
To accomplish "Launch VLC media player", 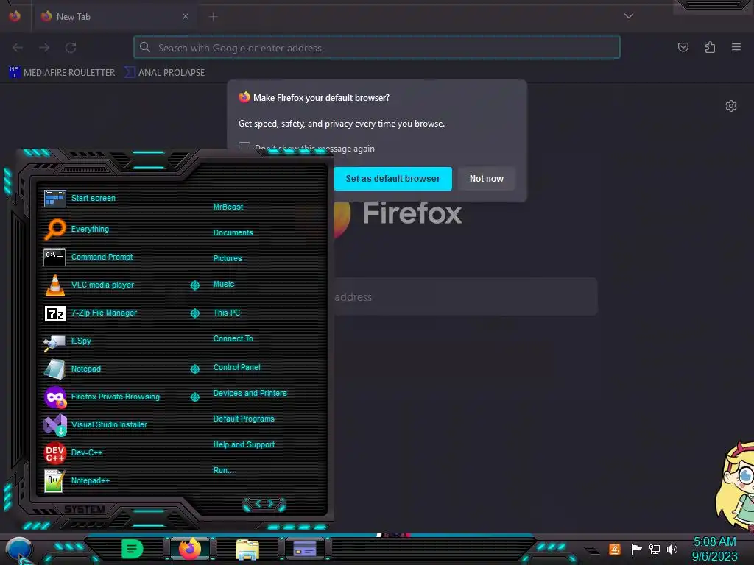I will (x=89, y=285).
